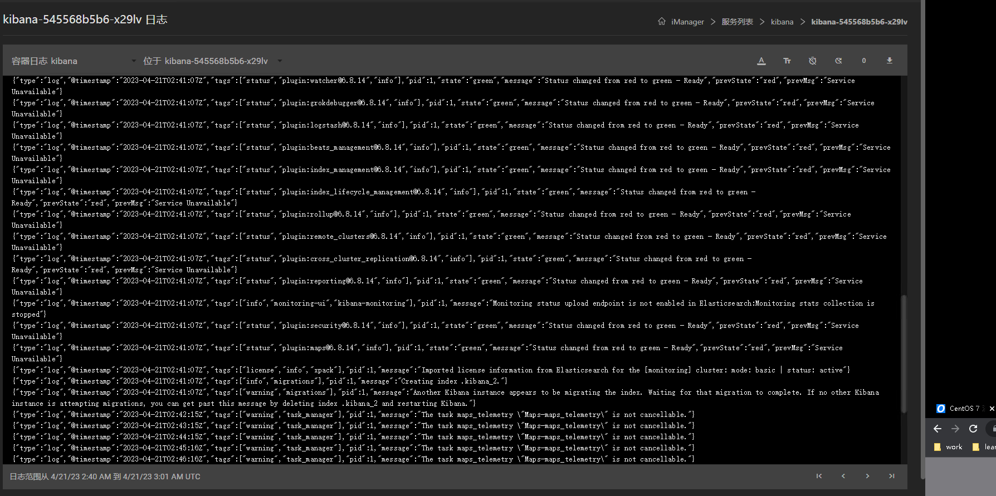Click the log pane scrollbar thumb
The width and height of the screenshot is (996, 496).
tap(904, 353)
